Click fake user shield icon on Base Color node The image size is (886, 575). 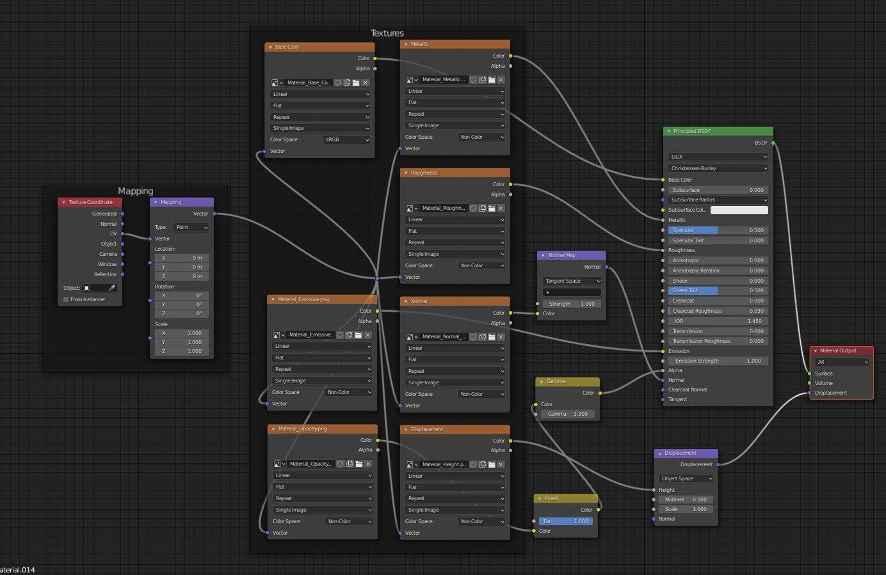(x=338, y=83)
